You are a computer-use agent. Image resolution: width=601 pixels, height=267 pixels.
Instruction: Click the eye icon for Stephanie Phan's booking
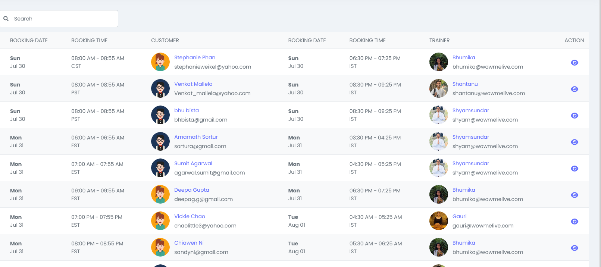(574, 63)
